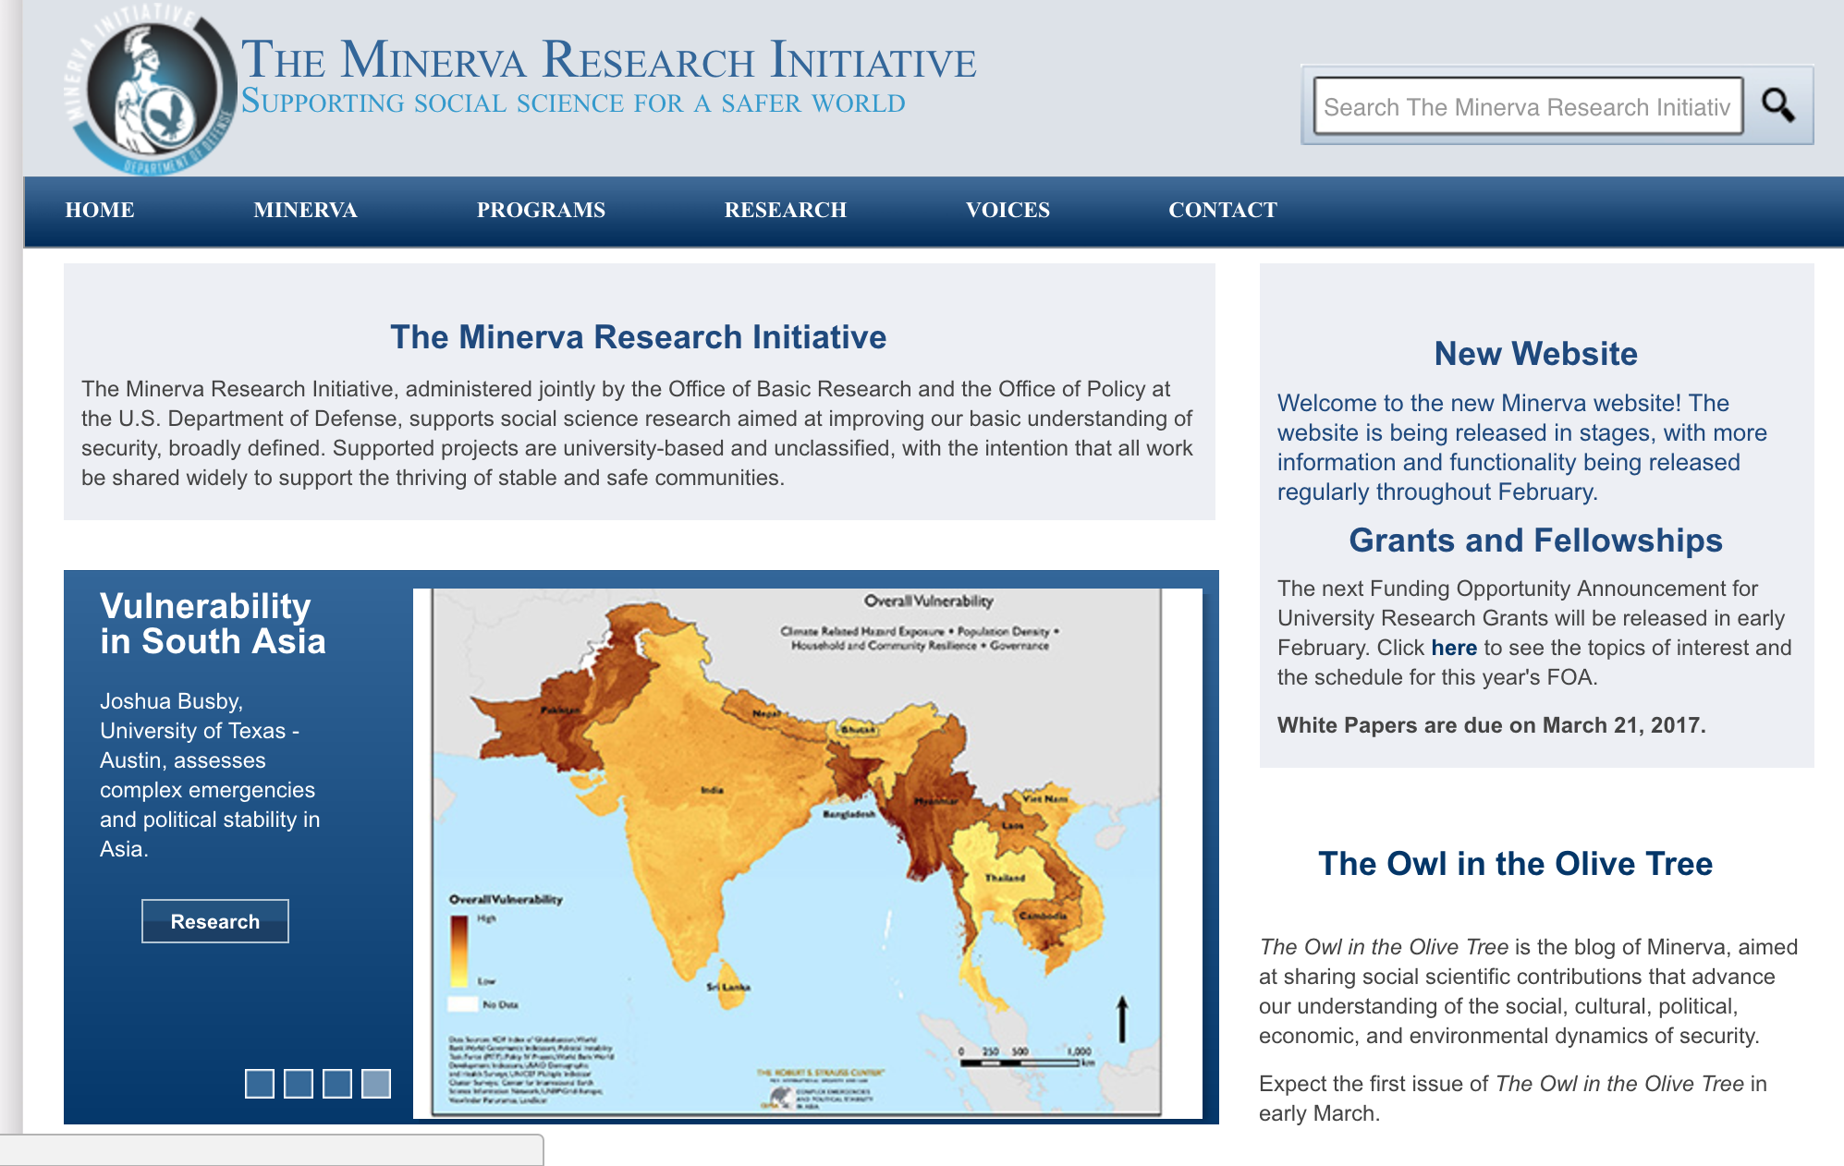1844x1166 pixels.
Task: Expand the RESEARCH navigation menu
Action: point(785,210)
